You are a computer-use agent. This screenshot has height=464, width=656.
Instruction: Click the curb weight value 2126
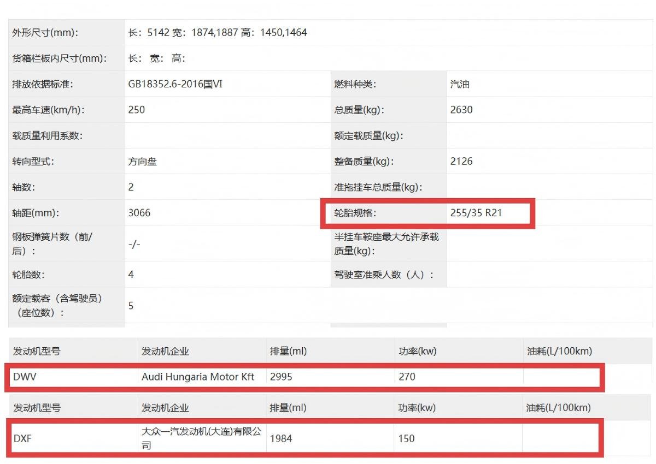click(x=462, y=161)
